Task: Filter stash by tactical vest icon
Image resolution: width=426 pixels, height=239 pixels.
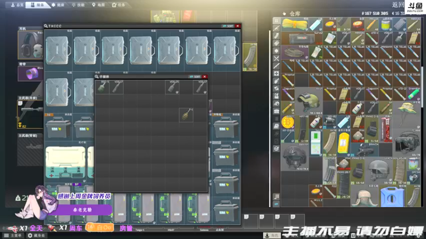Action: (276, 96)
